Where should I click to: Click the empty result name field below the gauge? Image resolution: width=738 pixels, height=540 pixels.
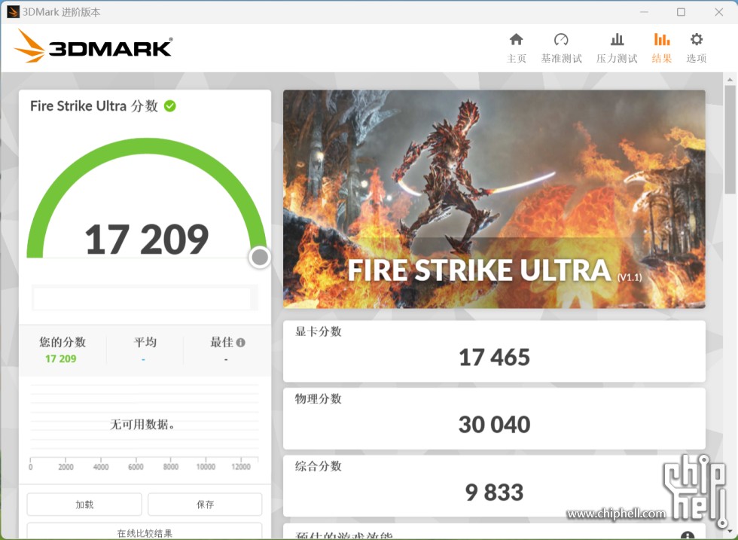click(145, 297)
